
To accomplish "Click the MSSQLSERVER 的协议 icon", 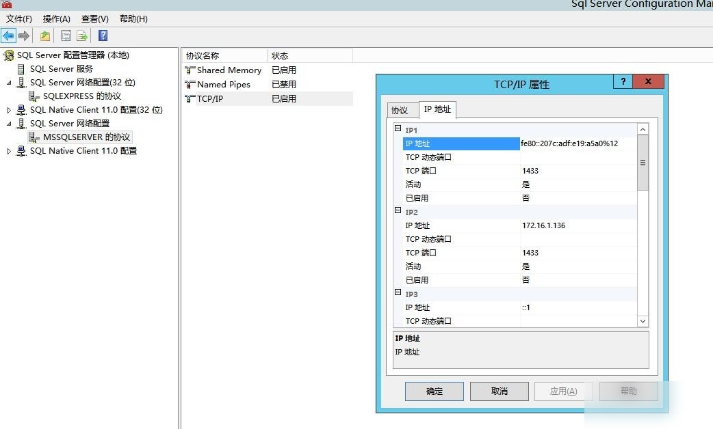I will [x=34, y=137].
